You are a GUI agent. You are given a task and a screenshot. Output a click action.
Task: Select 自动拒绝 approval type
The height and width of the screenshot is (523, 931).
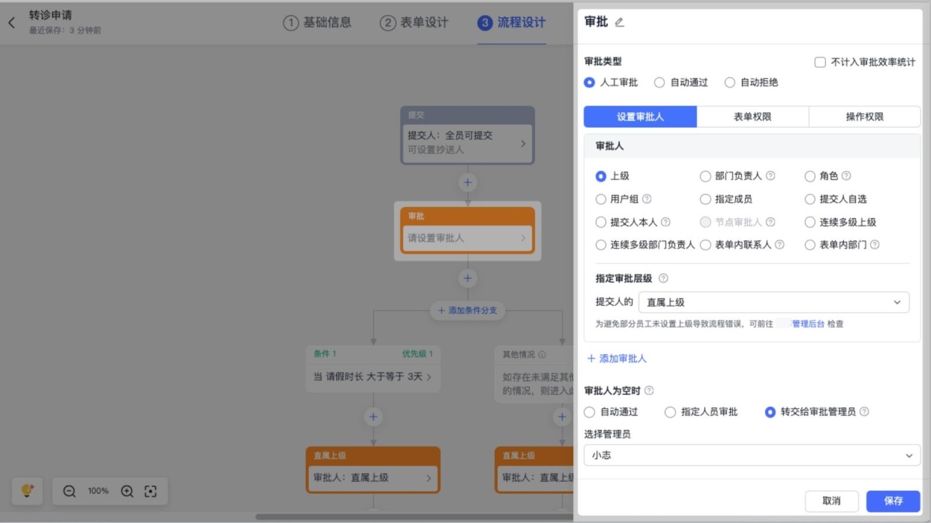tap(730, 83)
